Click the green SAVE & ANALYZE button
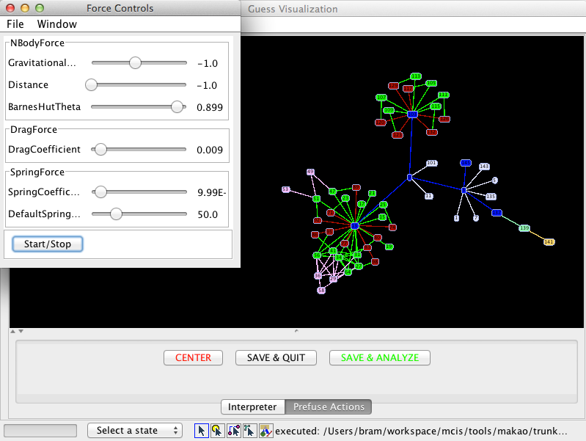This screenshot has height=441, width=586. tap(379, 357)
